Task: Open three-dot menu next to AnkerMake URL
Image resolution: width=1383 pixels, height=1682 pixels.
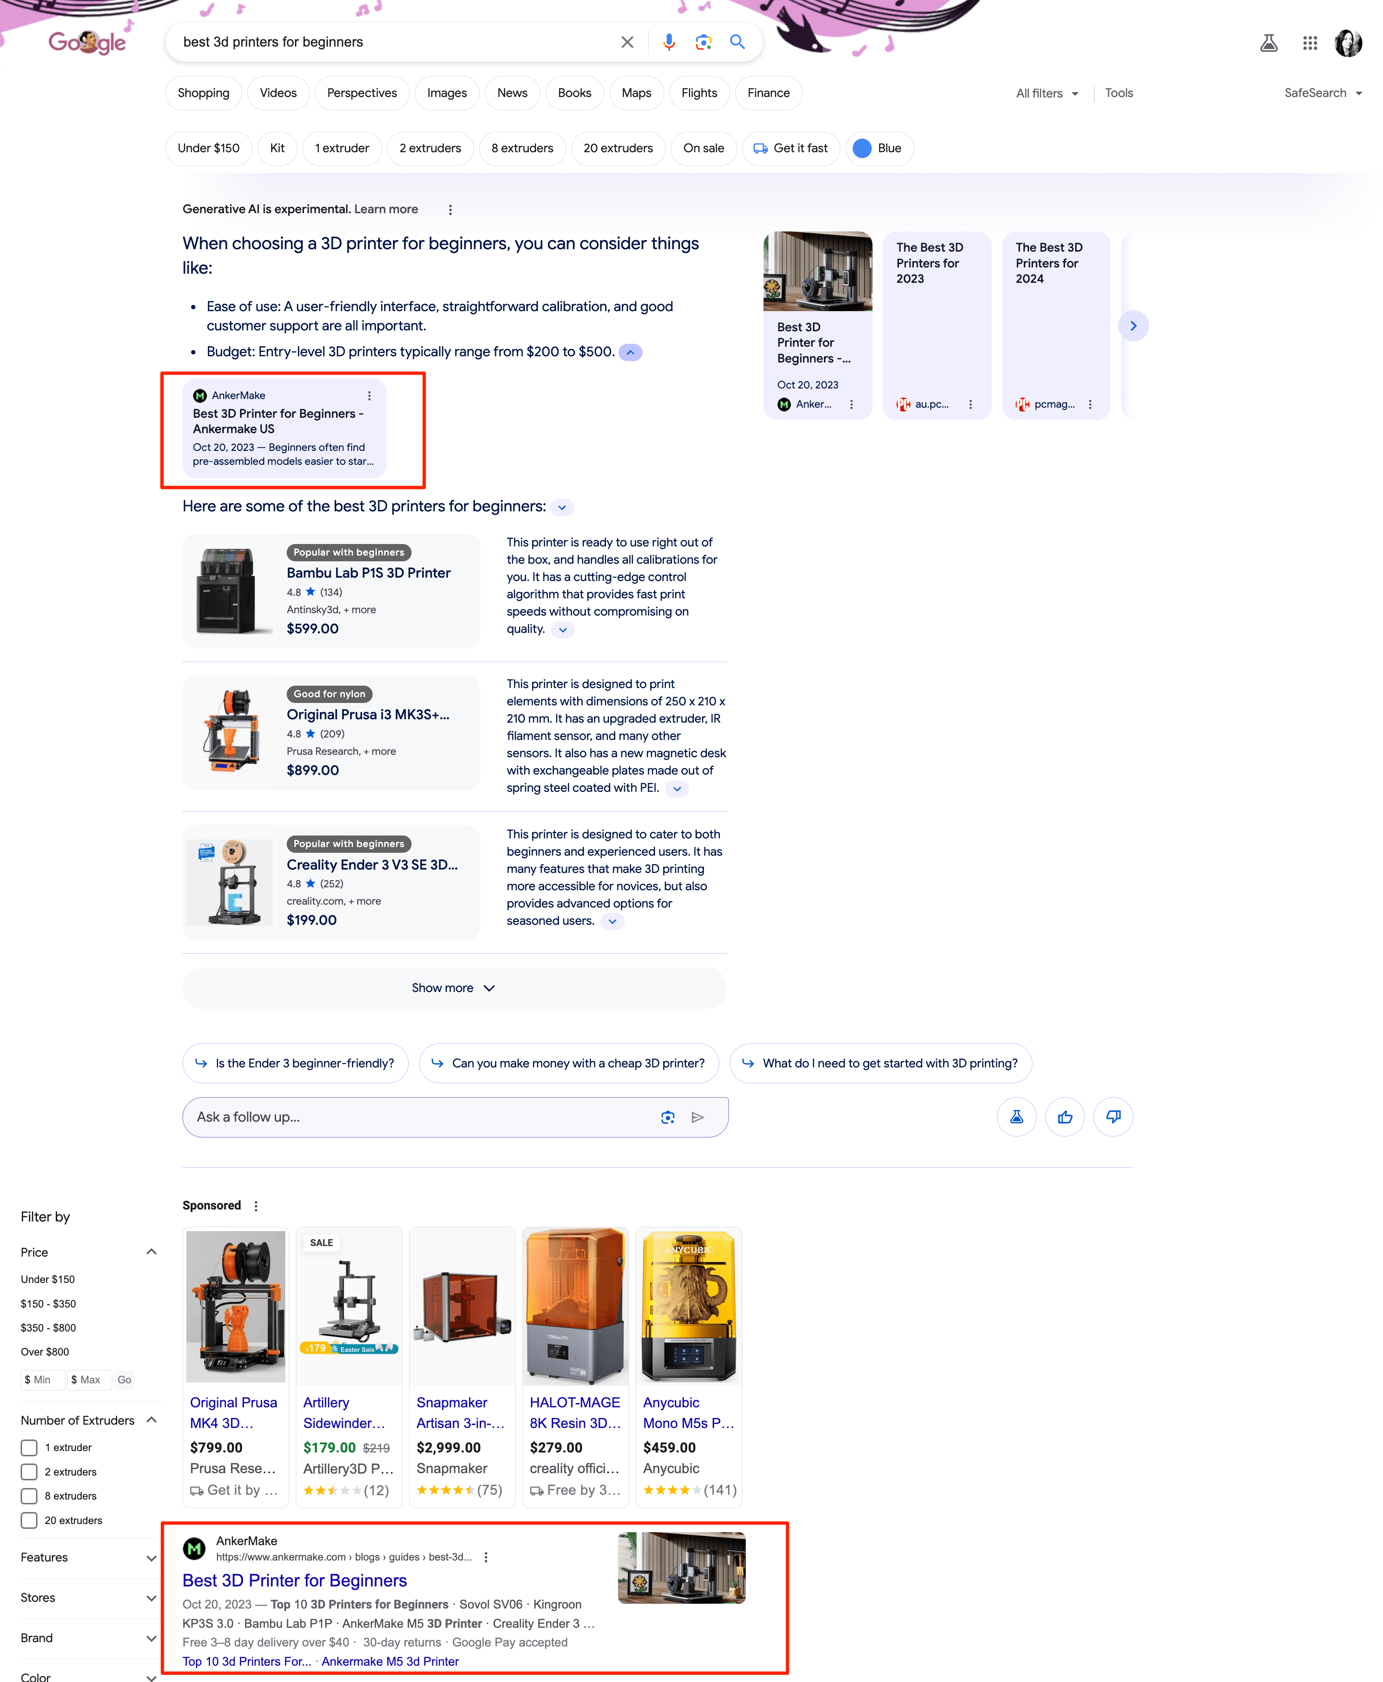Action: pos(486,1557)
